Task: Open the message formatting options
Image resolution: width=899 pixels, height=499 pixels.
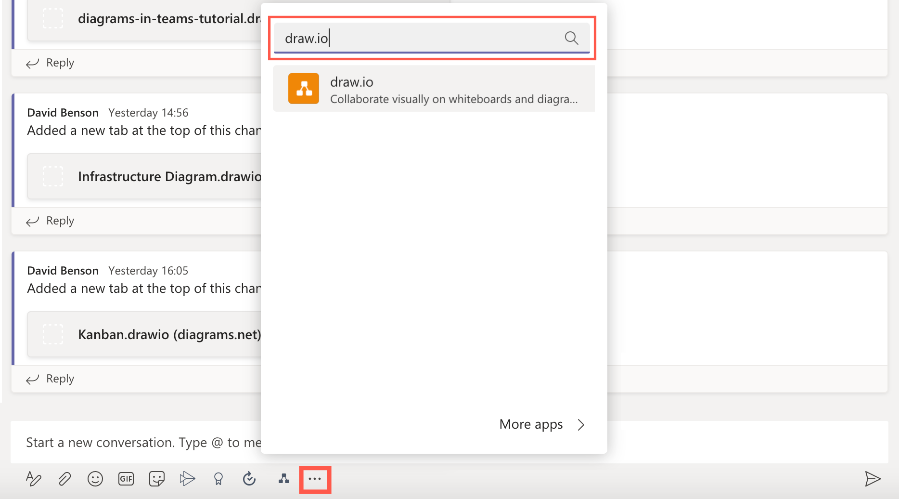Action: [33, 479]
